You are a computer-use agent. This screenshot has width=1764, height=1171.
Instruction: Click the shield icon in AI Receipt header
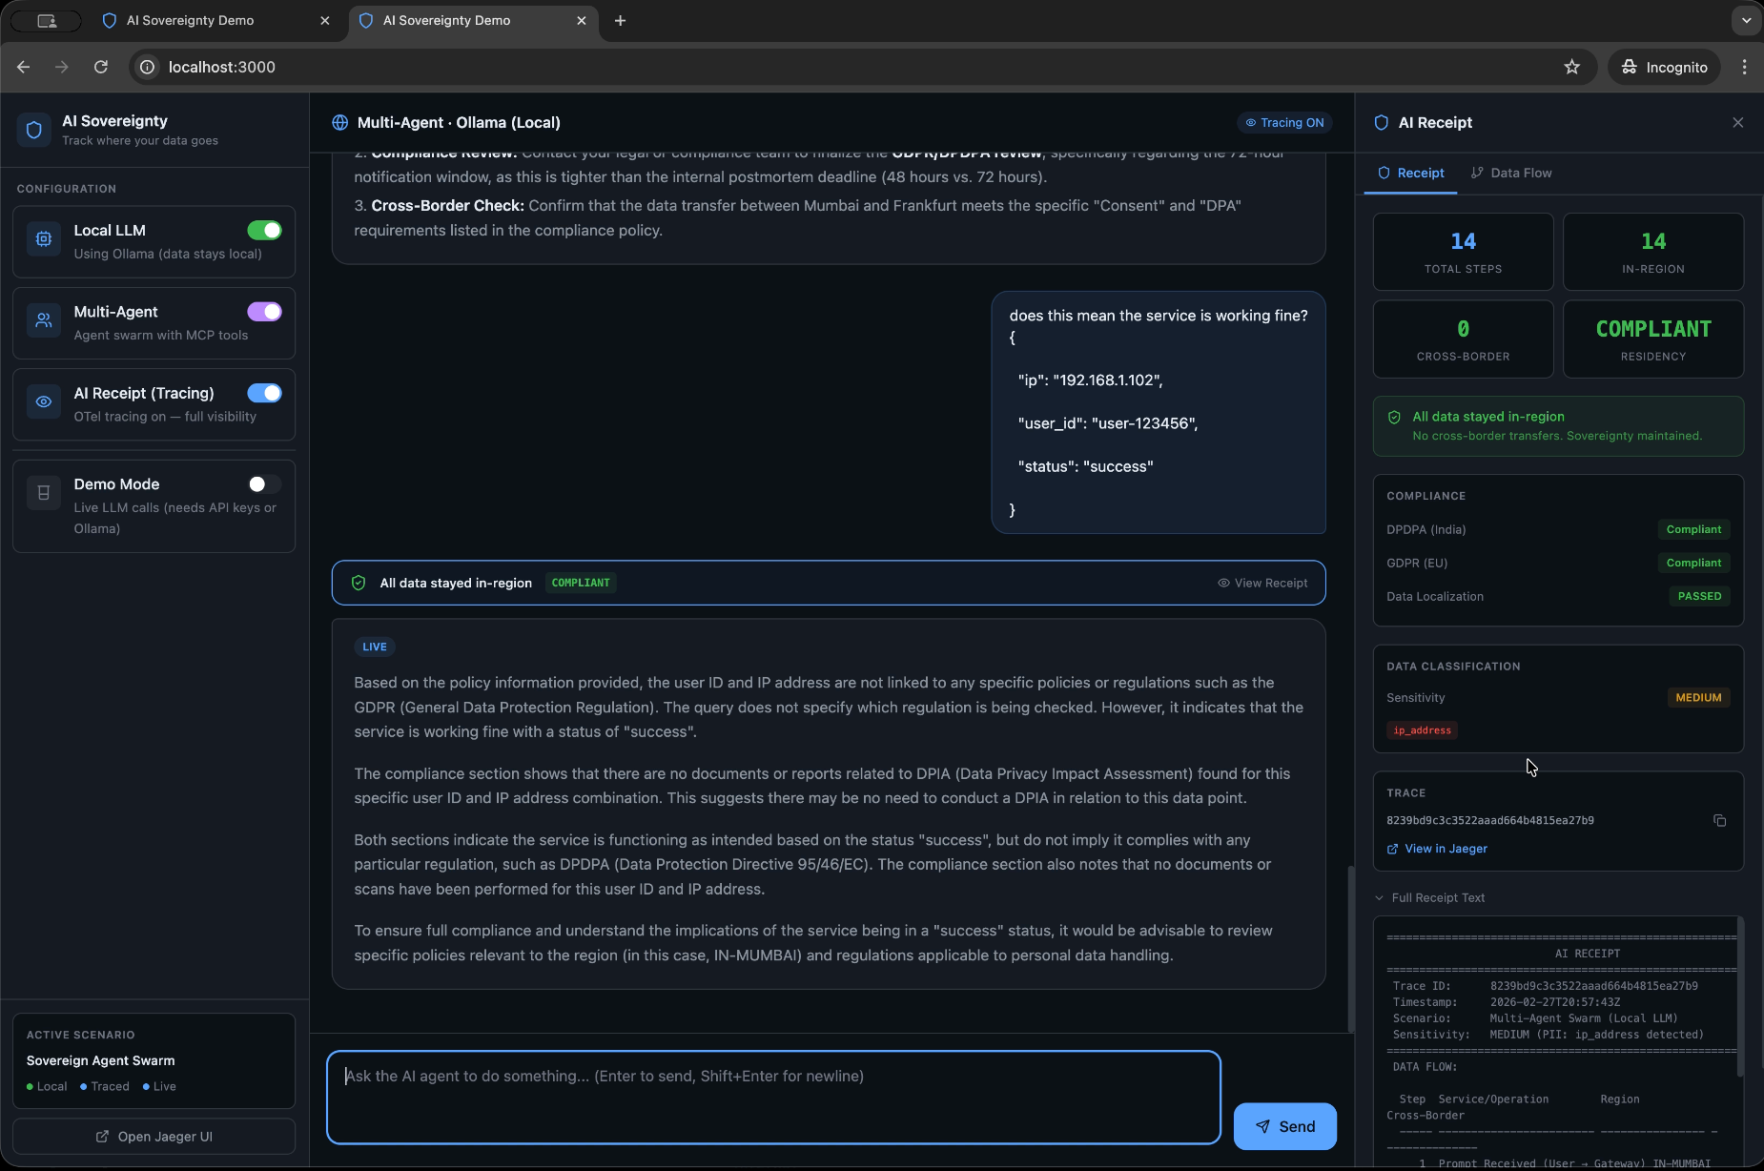[x=1381, y=122]
